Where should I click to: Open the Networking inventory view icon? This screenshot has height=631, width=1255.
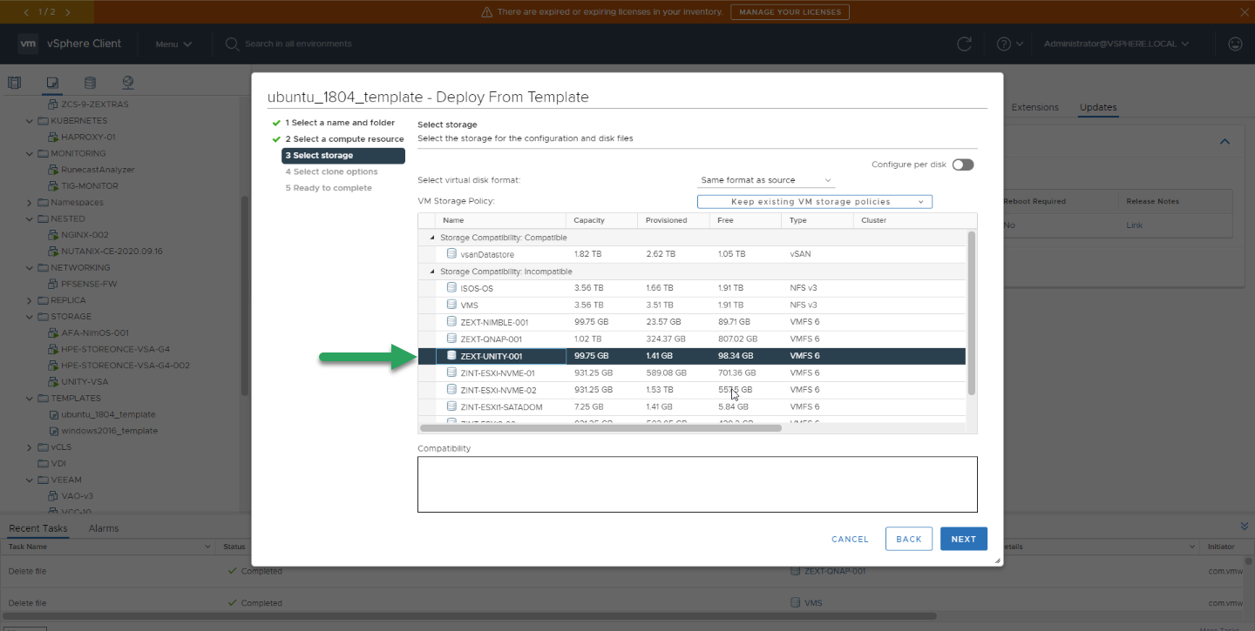[128, 83]
